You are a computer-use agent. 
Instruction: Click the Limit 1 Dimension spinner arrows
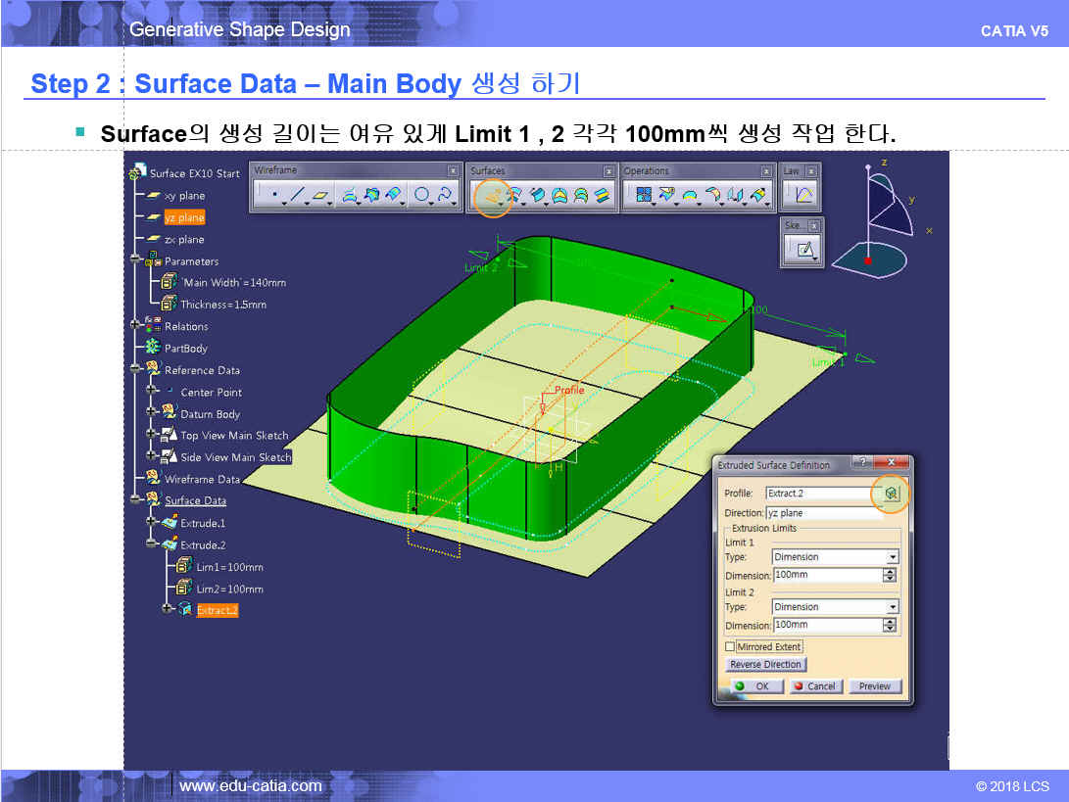pos(890,576)
